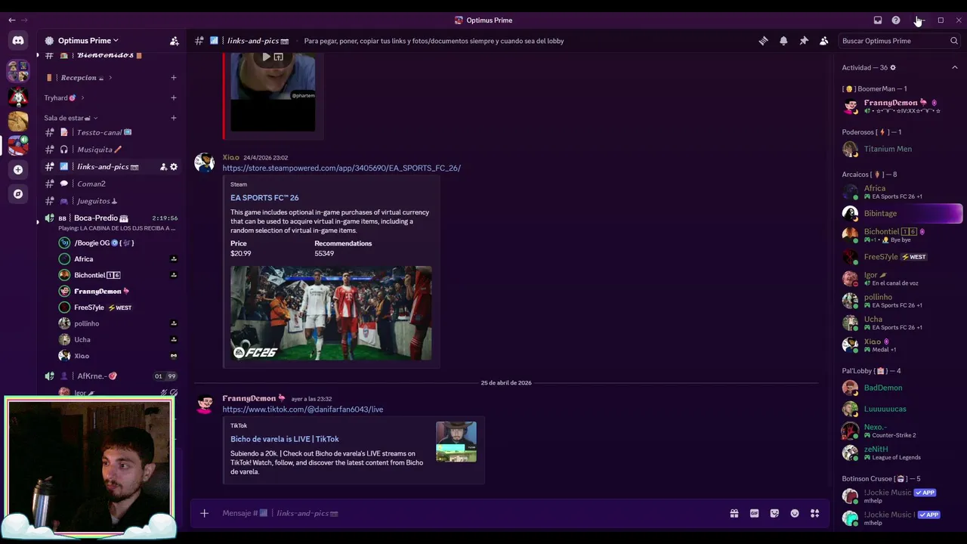Open the server folder icon in sidebar
Screen dimensions: 967x544
click(x=18, y=72)
